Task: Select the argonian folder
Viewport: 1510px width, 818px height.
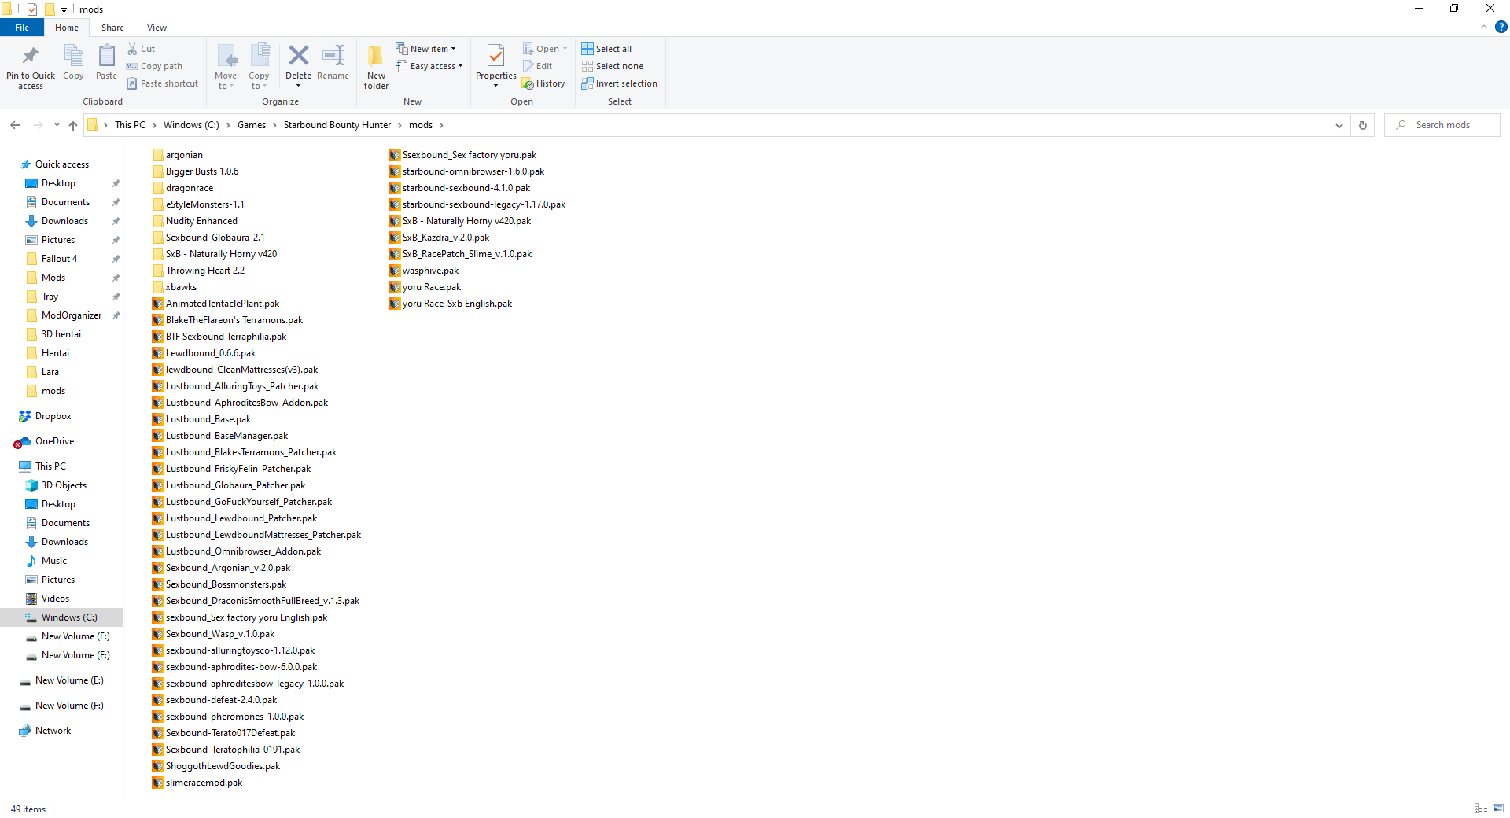Action: (x=178, y=155)
